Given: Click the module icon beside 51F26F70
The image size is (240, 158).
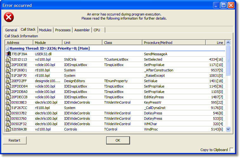Looking at the screenshot, I should point(8,76).
